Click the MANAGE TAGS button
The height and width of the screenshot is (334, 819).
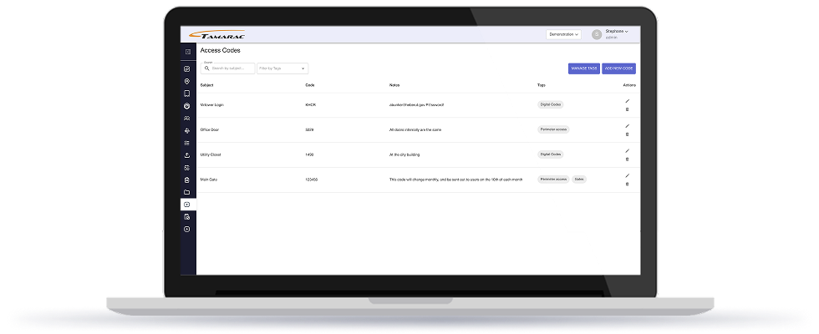(584, 68)
